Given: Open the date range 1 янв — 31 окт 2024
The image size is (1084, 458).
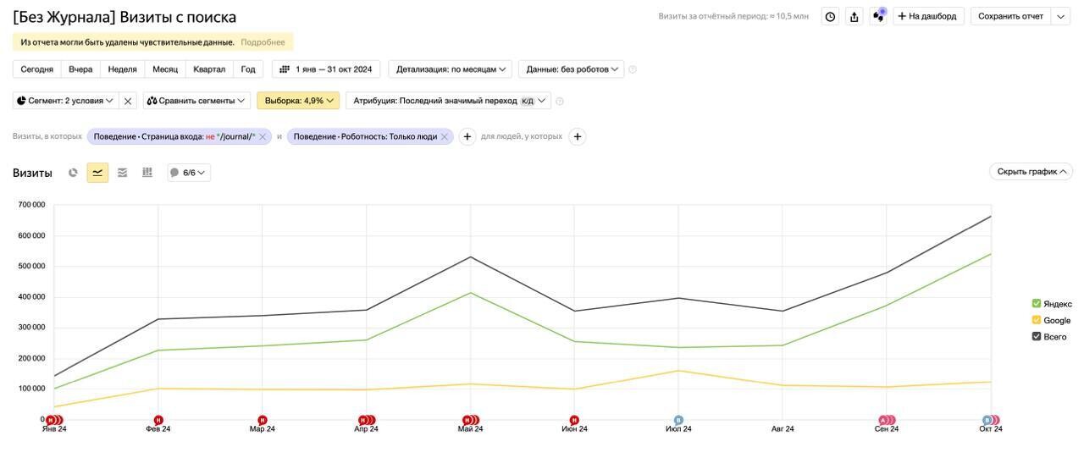Looking at the screenshot, I should coord(326,69).
